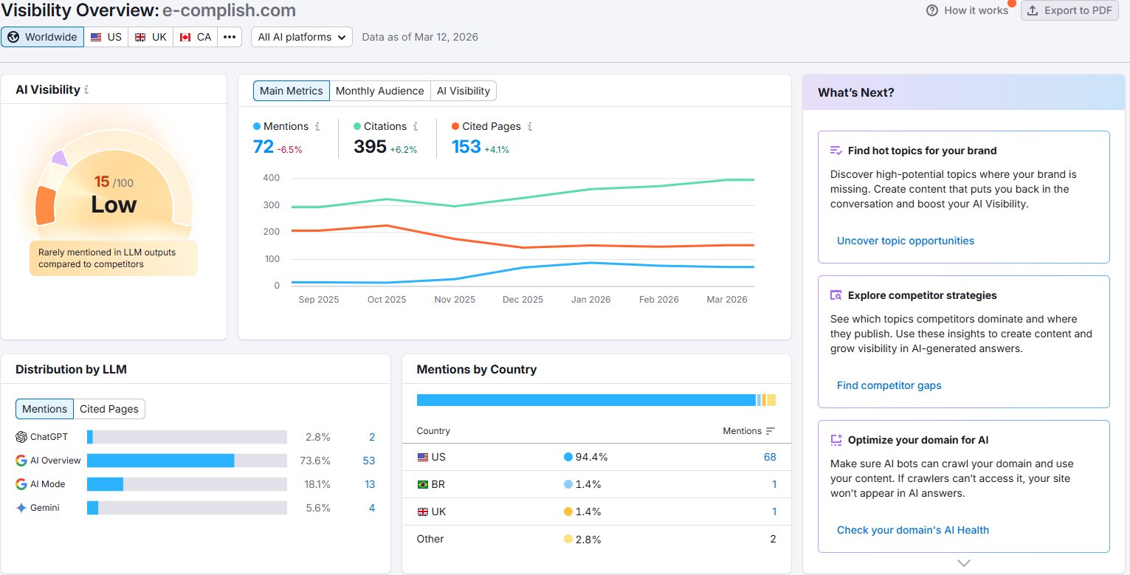Click the info icon beside Mentions metric
Viewport: 1130px width, 575px height.
(x=317, y=126)
